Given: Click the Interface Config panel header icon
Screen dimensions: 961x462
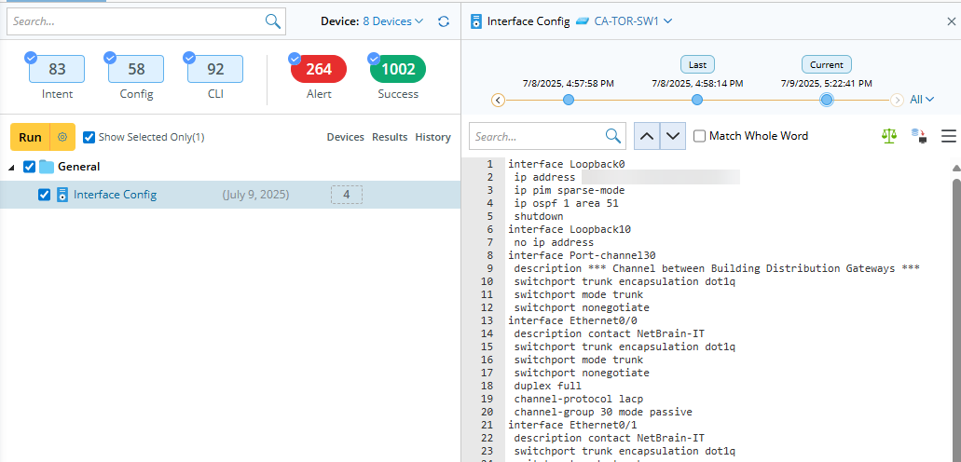Looking at the screenshot, I should [476, 21].
